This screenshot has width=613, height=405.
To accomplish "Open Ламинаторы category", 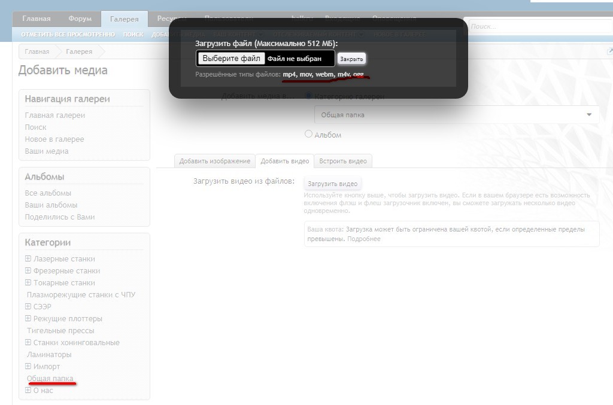I will click(x=49, y=355).
